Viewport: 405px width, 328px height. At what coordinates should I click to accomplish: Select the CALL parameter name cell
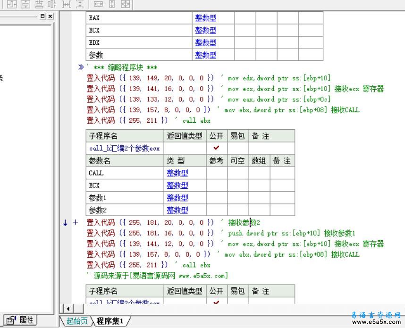125,173
